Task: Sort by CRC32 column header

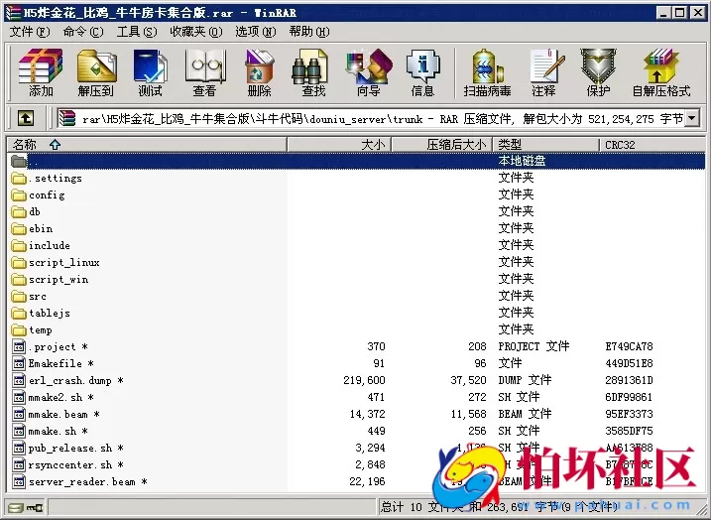Action: point(652,145)
